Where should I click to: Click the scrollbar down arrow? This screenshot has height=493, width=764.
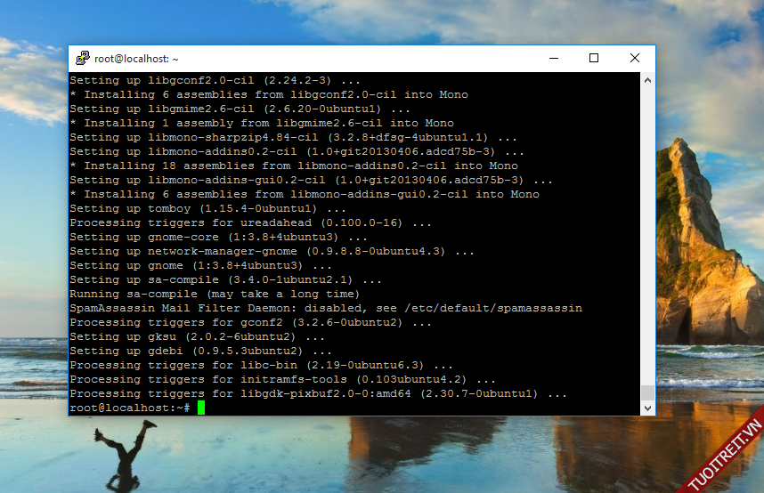click(647, 408)
